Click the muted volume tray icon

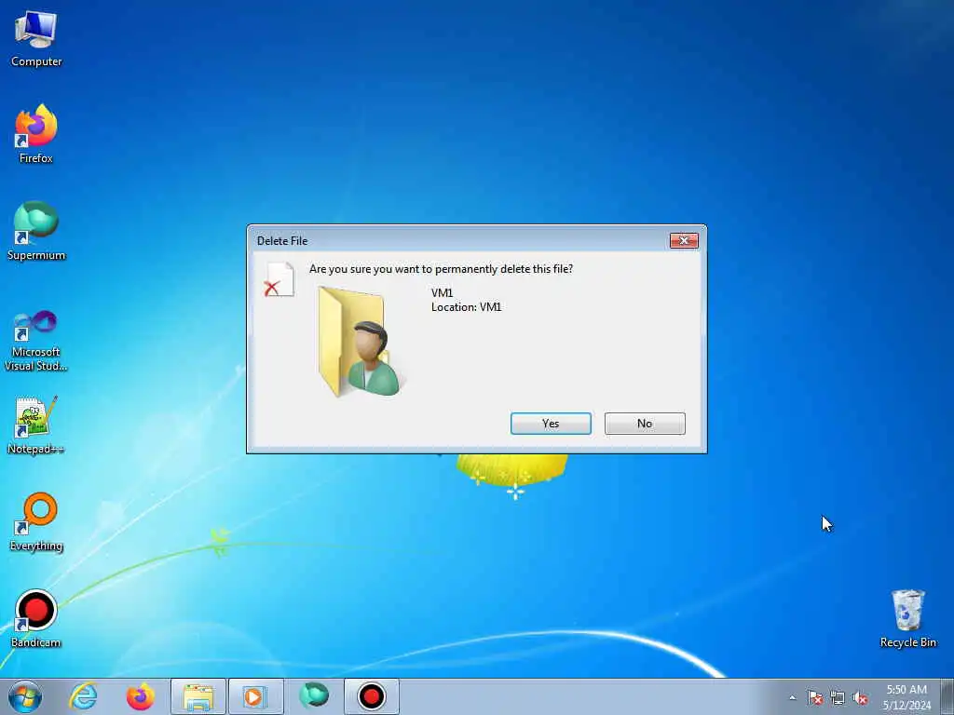pyautogui.click(x=860, y=698)
